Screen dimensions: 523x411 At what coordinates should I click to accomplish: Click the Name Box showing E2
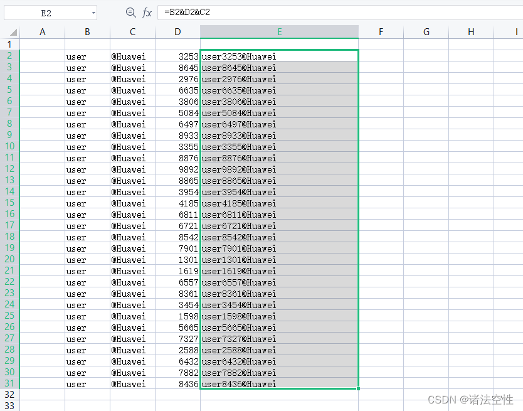point(50,13)
